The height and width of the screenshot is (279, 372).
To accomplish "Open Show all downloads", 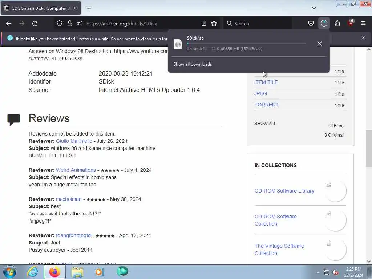I will pos(193,64).
